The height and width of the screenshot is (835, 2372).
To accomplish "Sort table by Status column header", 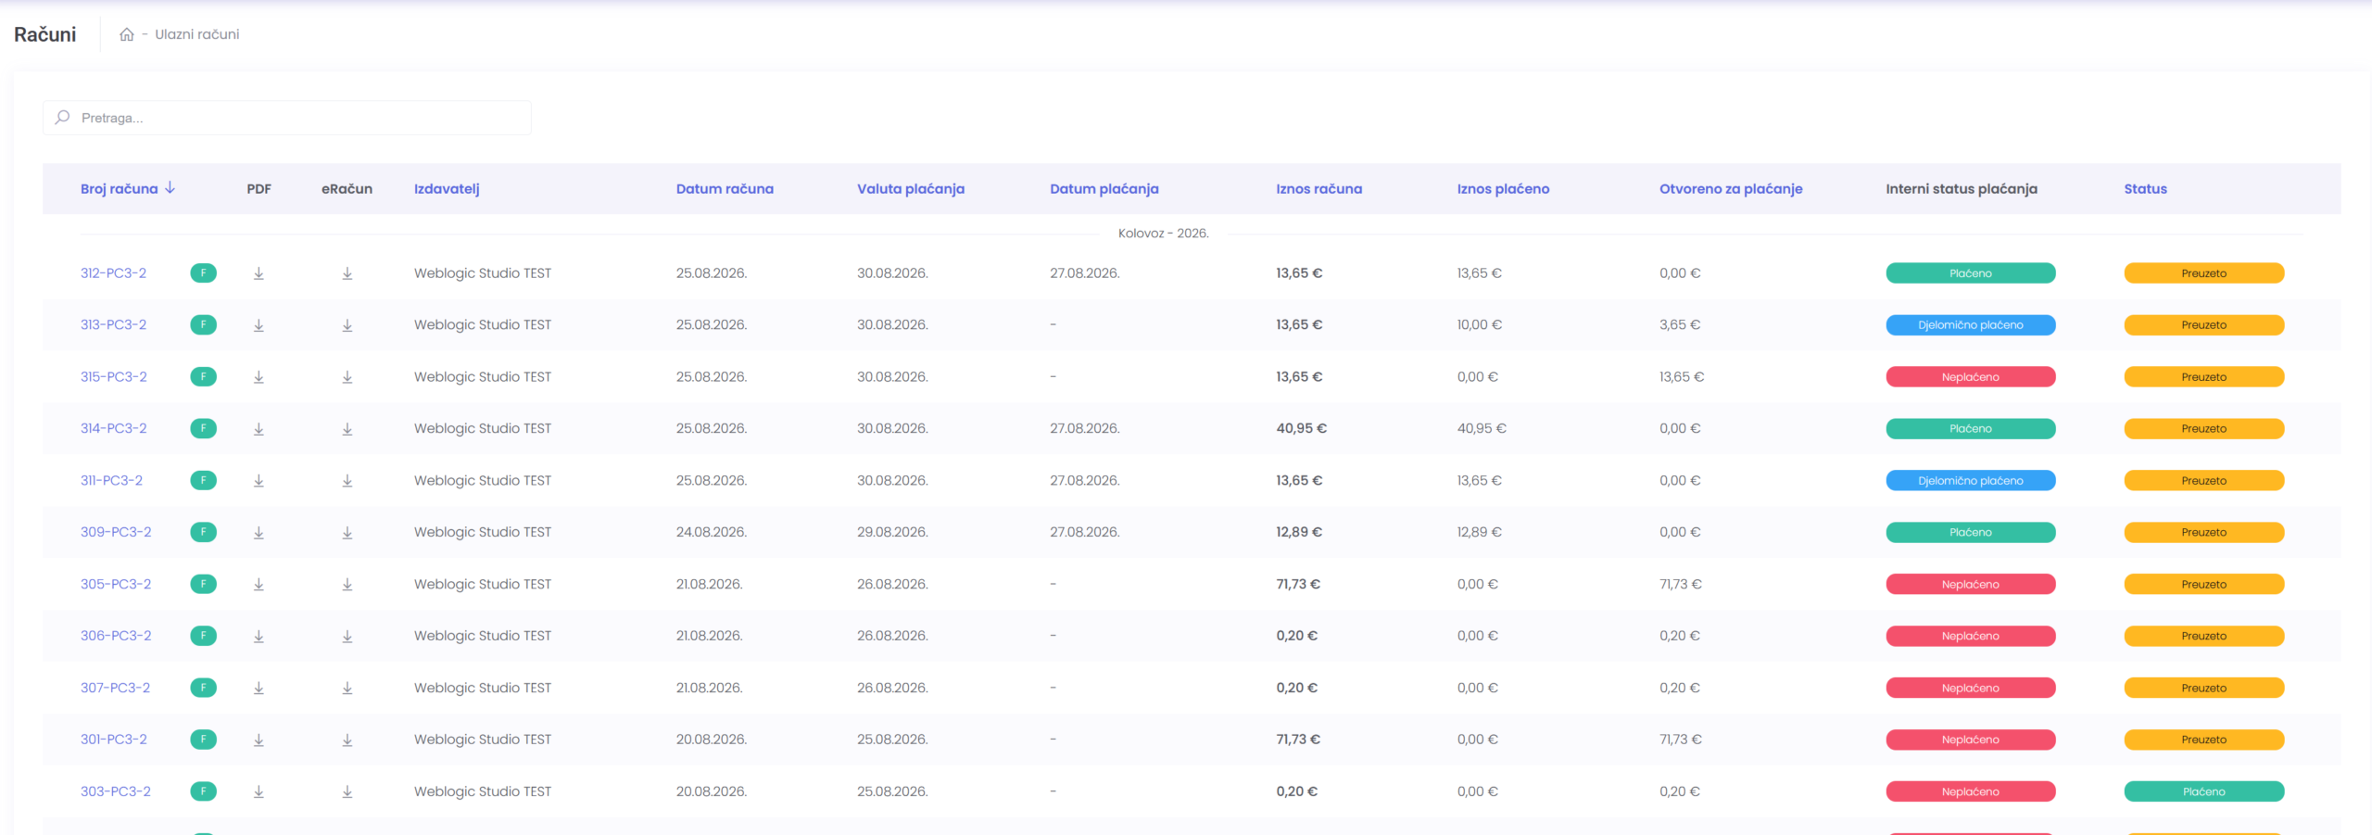I will point(2145,189).
